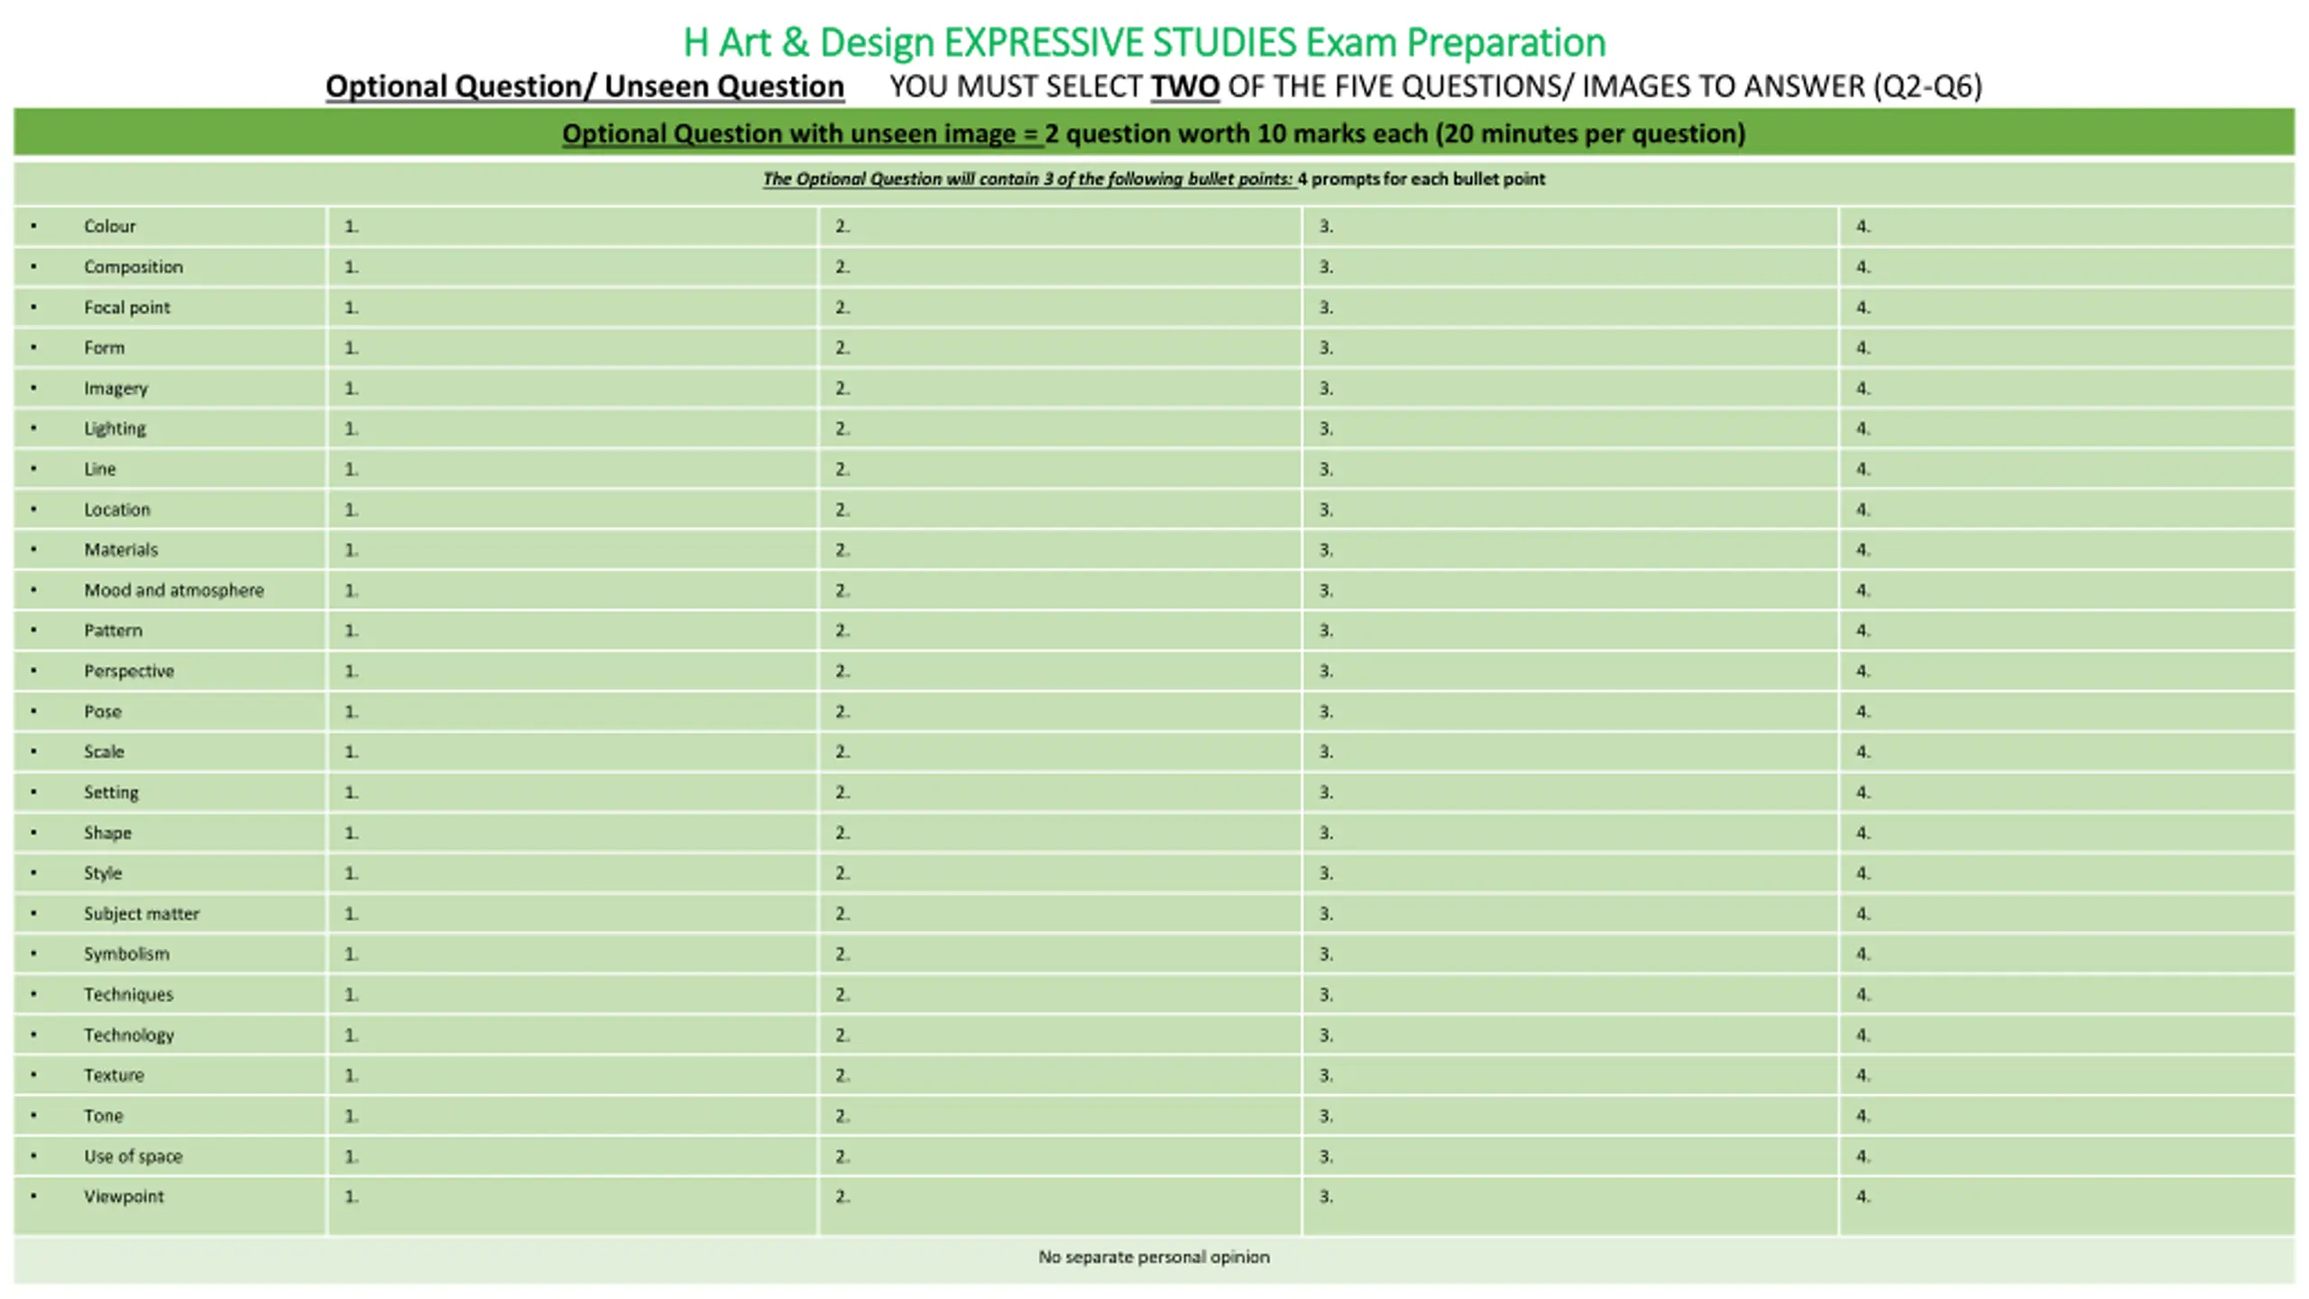The height and width of the screenshot is (1299, 2309).
Task: Select the 'Pattern' row label
Action: 113,631
